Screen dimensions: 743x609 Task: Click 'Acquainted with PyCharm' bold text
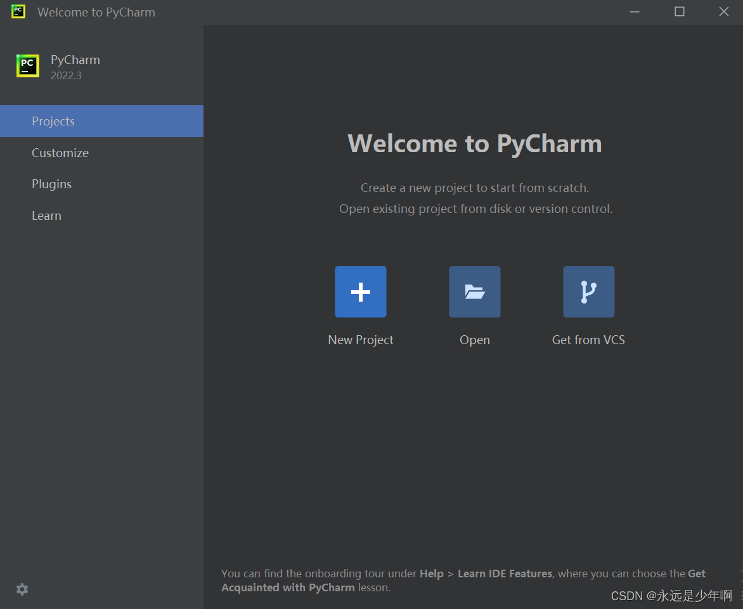click(x=288, y=587)
